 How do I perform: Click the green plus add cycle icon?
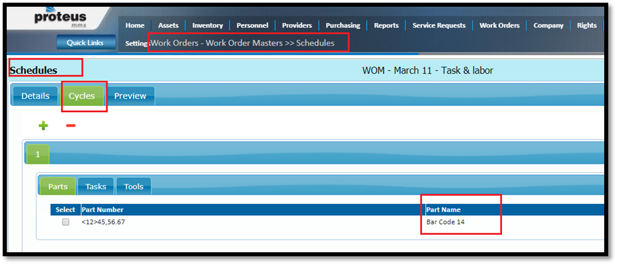coord(43,125)
